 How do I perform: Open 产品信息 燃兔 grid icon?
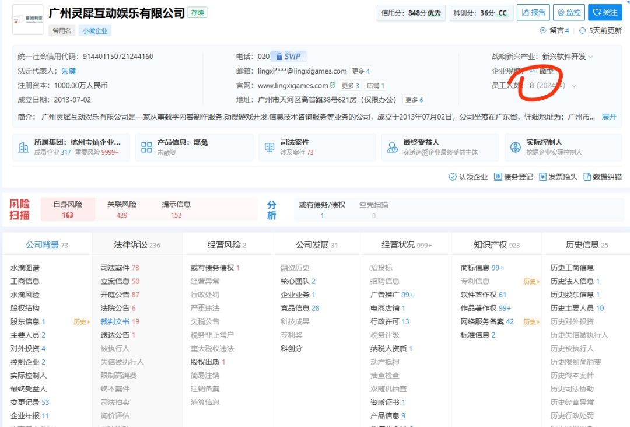(x=146, y=148)
